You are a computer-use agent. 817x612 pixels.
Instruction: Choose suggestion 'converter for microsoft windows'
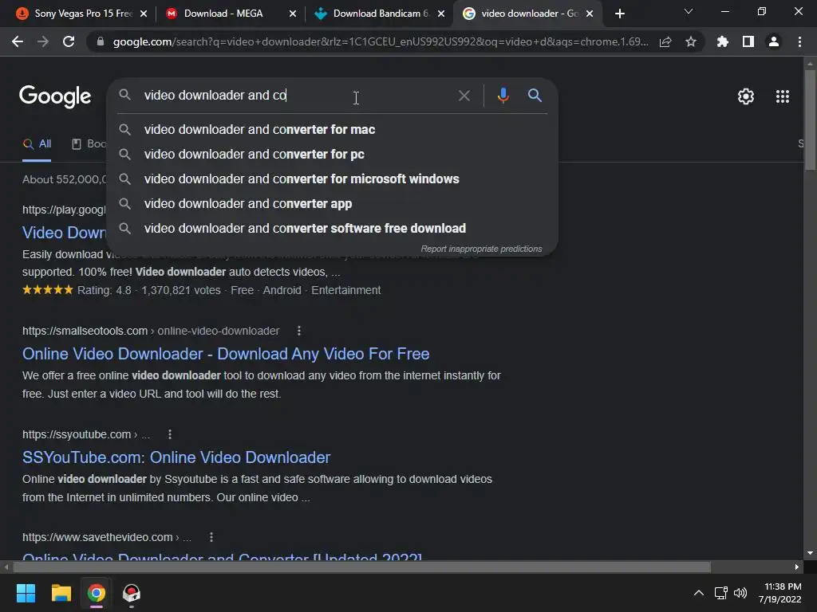tap(333, 178)
